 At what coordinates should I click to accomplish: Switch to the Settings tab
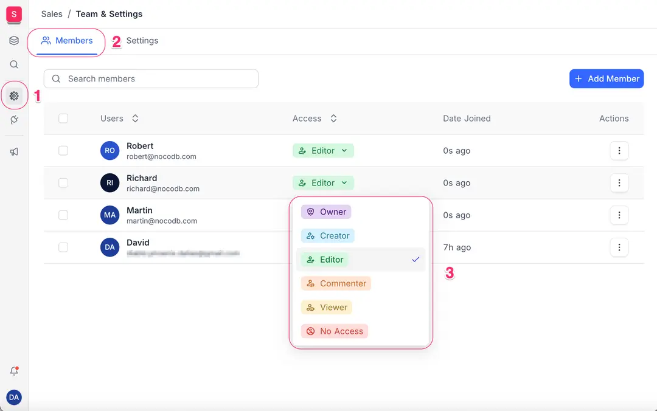tap(142, 40)
